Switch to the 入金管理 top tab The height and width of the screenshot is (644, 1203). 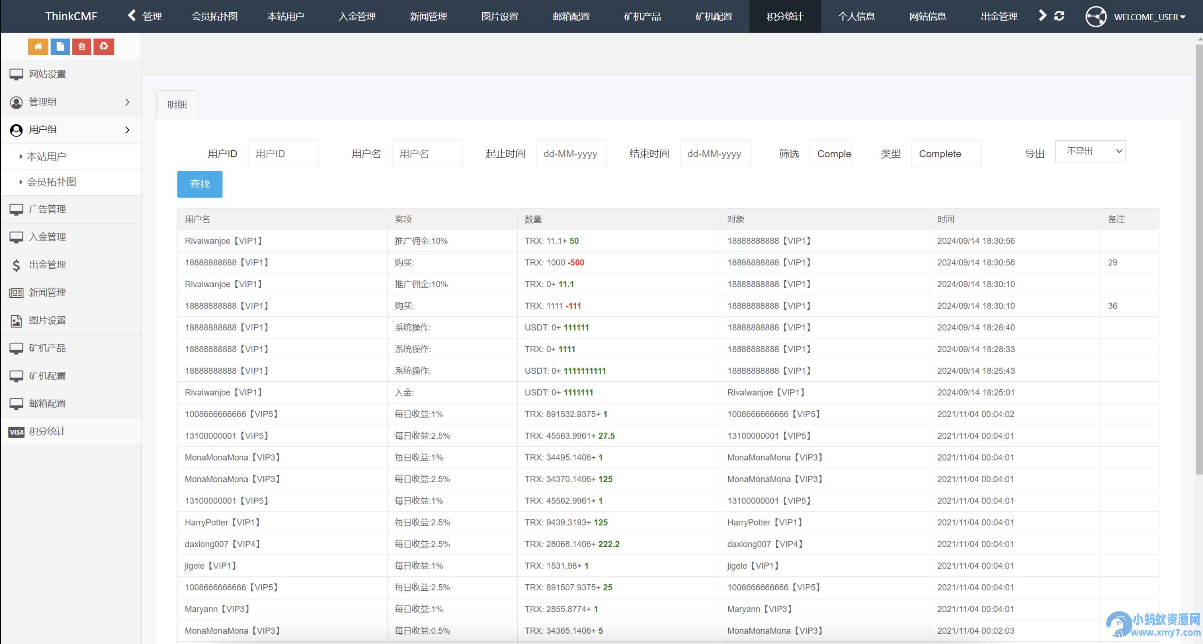[357, 16]
